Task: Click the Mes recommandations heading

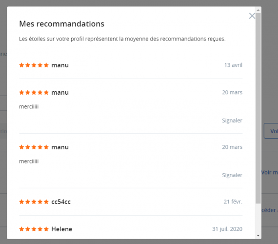Action: click(62, 24)
